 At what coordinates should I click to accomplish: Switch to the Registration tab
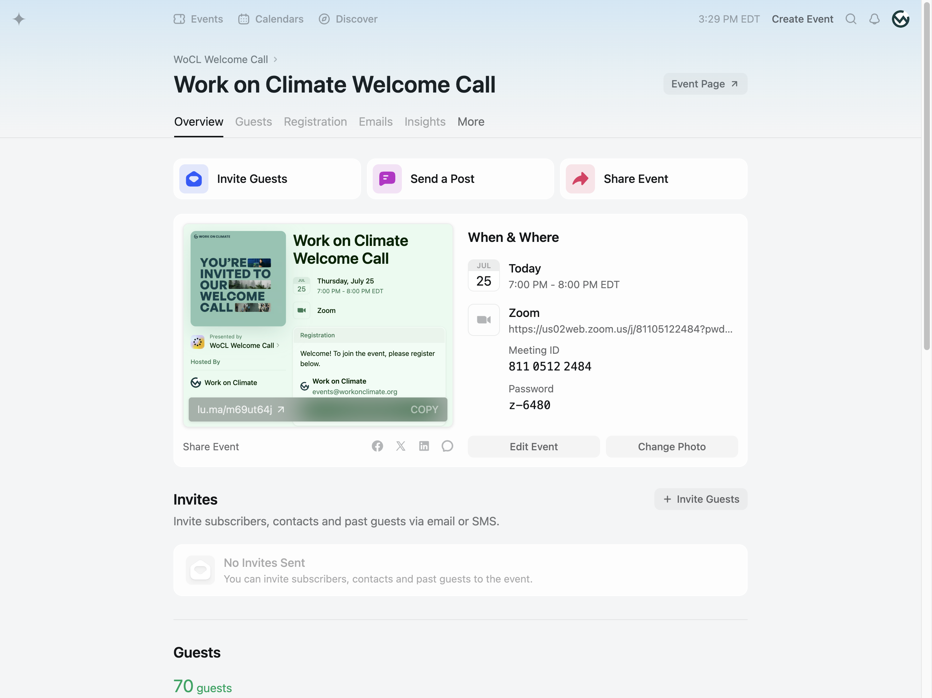(315, 122)
